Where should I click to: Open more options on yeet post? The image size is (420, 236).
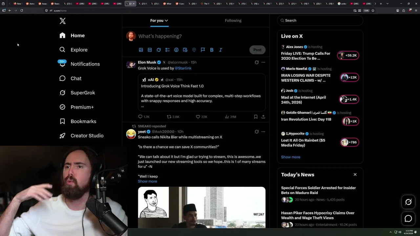point(263,132)
